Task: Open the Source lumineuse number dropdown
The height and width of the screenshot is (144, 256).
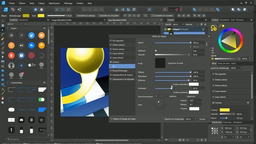Action: [x=159, y=96]
